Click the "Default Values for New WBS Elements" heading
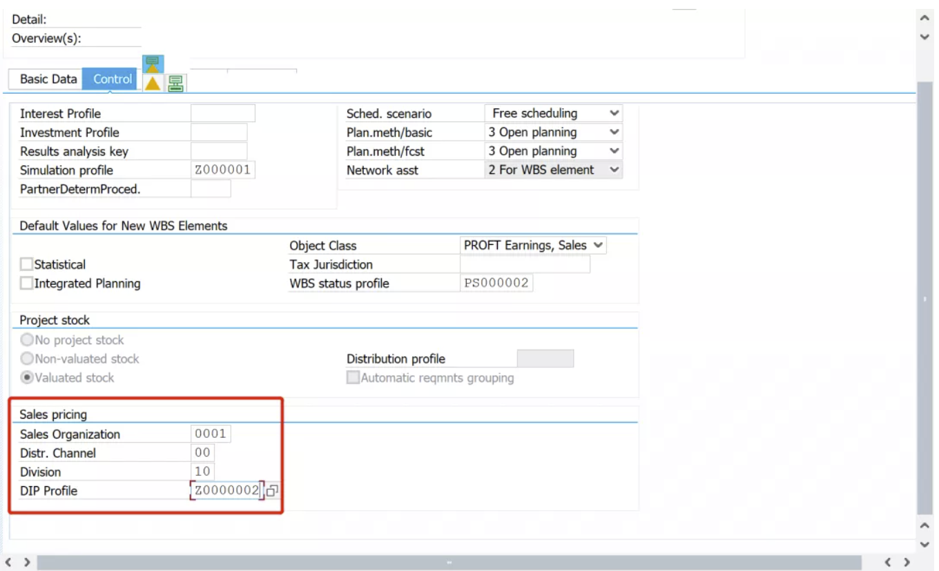The width and height of the screenshot is (939, 571). [x=124, y=226]
